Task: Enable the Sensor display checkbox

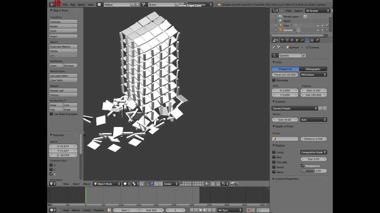Action: (274, 167)
